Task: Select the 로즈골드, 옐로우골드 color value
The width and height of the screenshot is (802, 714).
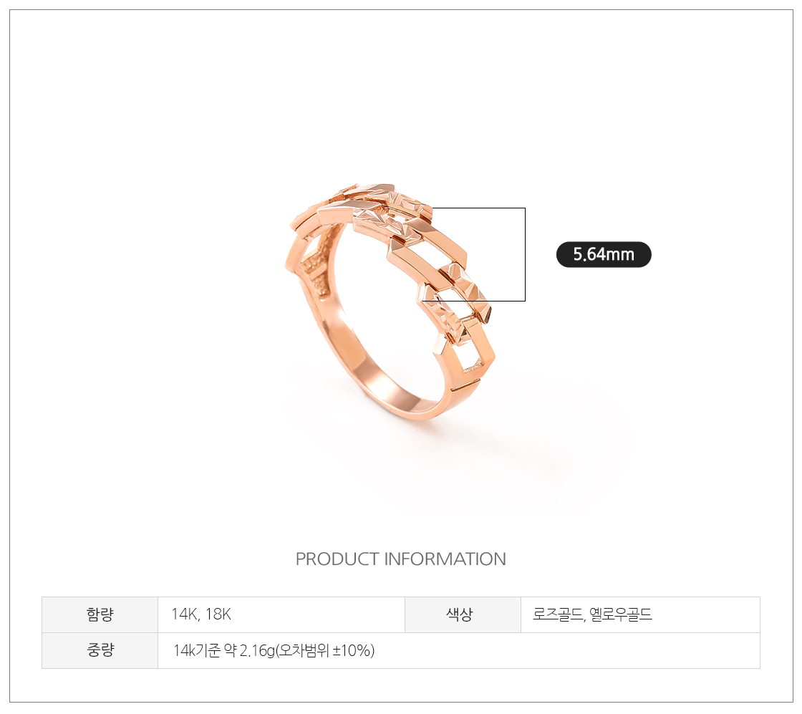Action: (592, 614)
